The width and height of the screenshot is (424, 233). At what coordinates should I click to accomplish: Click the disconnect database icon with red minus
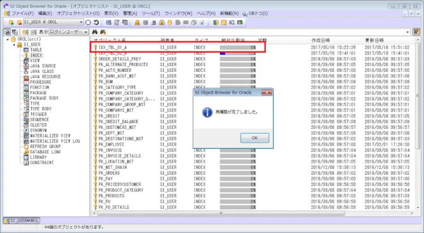19,23
